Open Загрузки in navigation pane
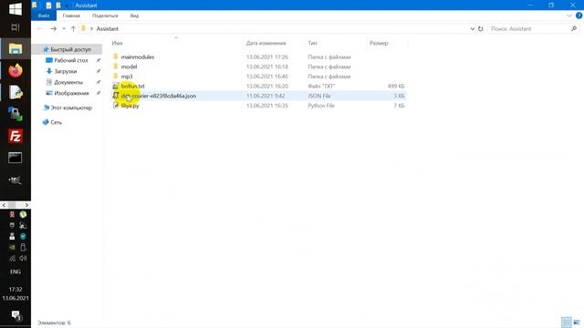584x328 pixels. pyautogui.click(x=65, y=71)
